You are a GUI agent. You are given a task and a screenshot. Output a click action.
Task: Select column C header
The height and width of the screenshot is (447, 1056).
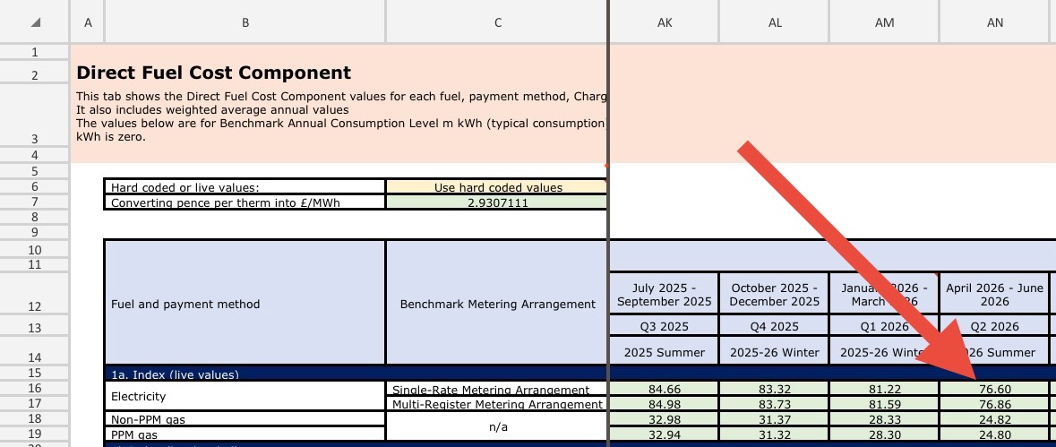(497, 22)
